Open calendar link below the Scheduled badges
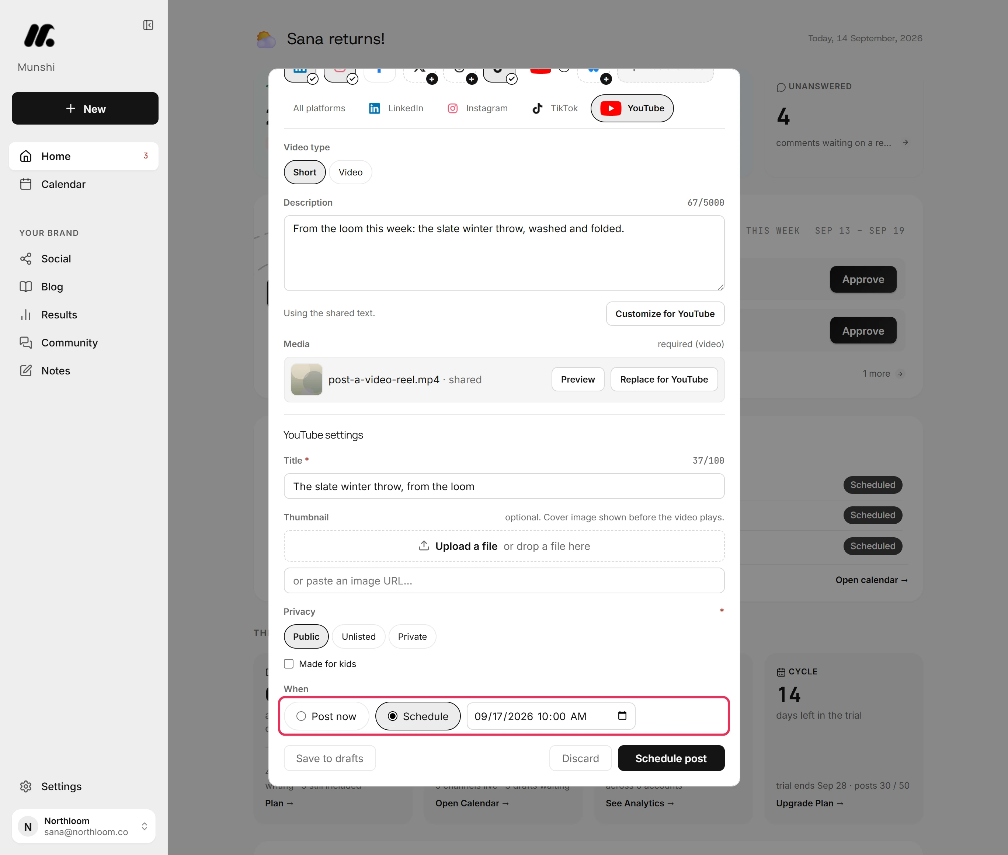Screen dimensions: 1008x855 point(871,580)
